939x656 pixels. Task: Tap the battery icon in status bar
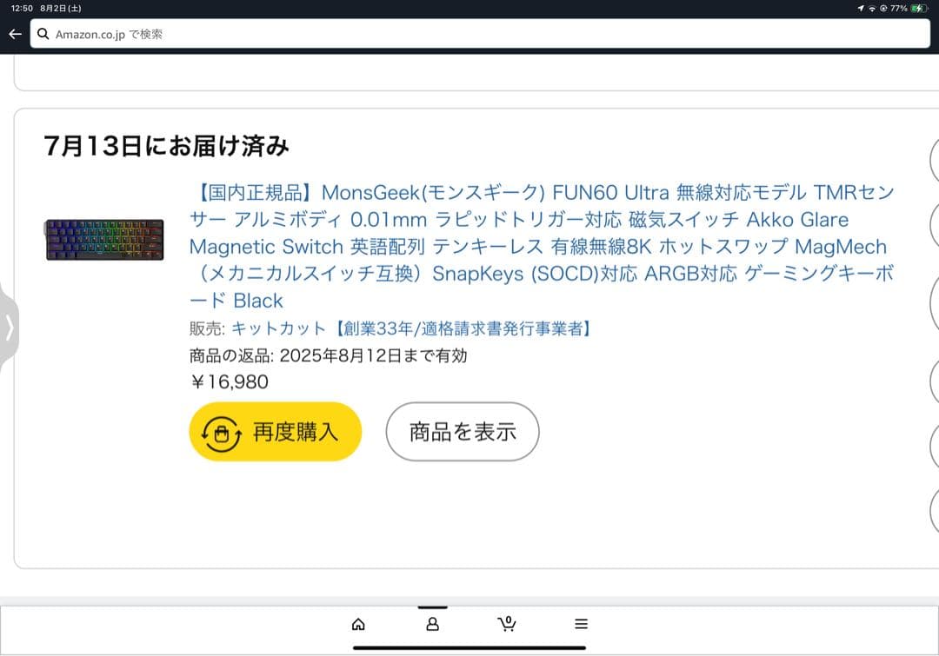pos(921,8)
